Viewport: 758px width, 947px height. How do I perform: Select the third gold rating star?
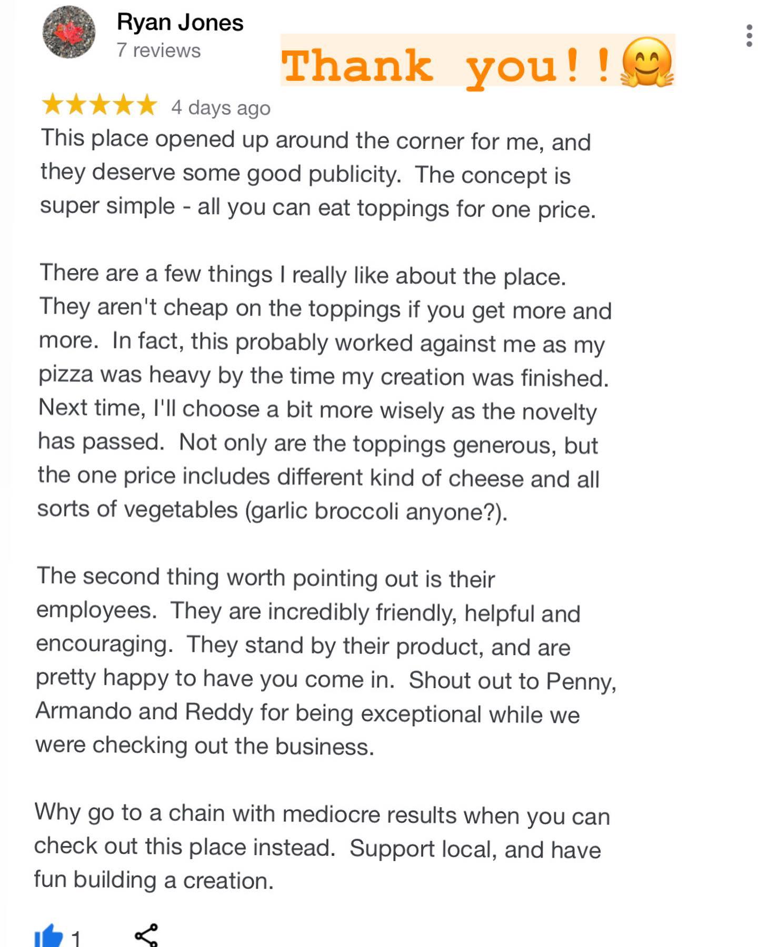[x=99, y=105]
